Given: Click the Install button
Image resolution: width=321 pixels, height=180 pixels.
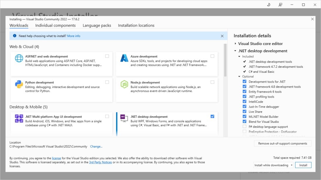Looking at the screenshot, I should tap(303, 165).
